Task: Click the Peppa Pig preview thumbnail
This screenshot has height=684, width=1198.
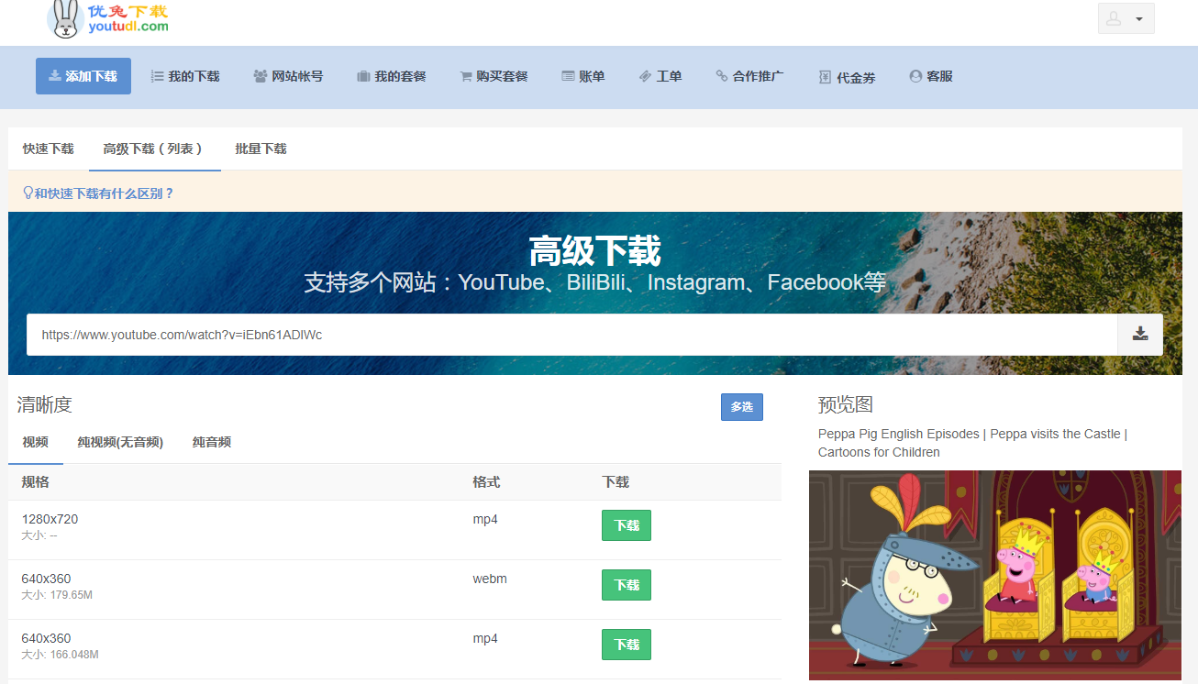Action: [x=995, y=575]
